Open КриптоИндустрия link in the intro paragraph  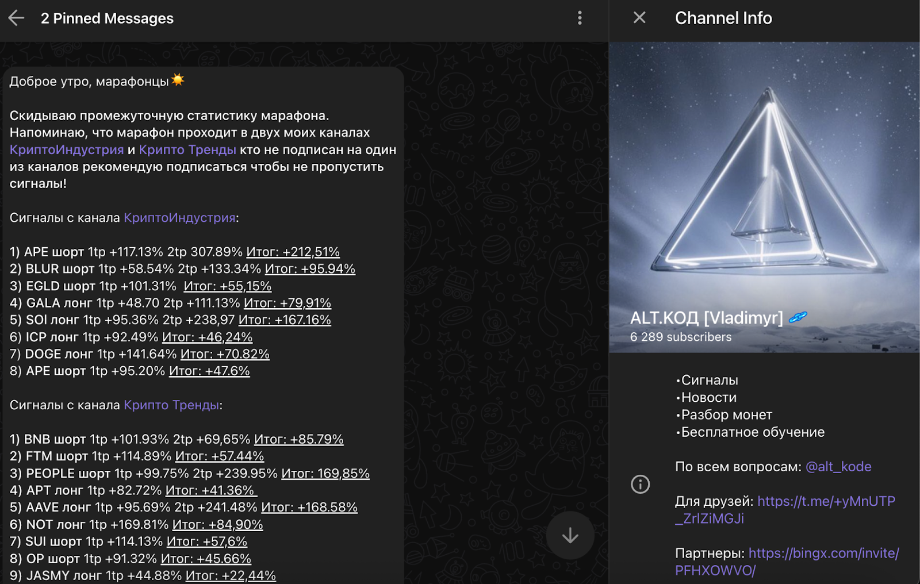(67, 150)
